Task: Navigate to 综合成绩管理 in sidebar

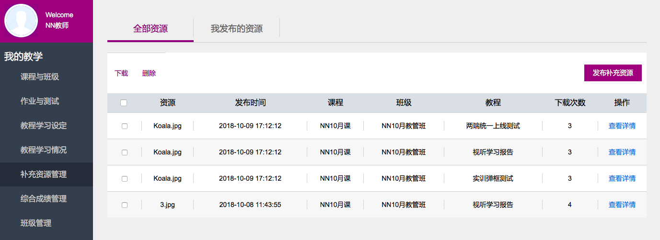Action: [x=44, y=199]
